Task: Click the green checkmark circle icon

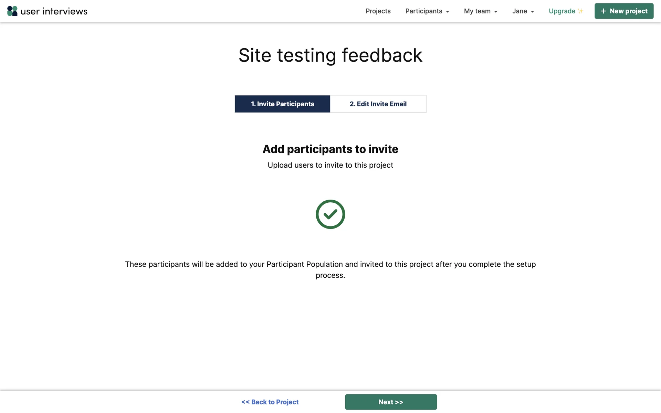Action: (x=330, y=214)
